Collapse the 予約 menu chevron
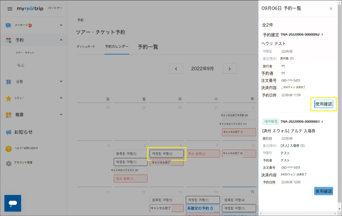Viewport: 342px width, 216px height. [61, 40]
